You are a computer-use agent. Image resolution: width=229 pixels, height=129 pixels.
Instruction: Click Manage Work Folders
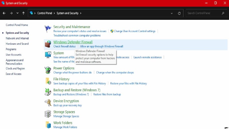[x=65, y=127]
